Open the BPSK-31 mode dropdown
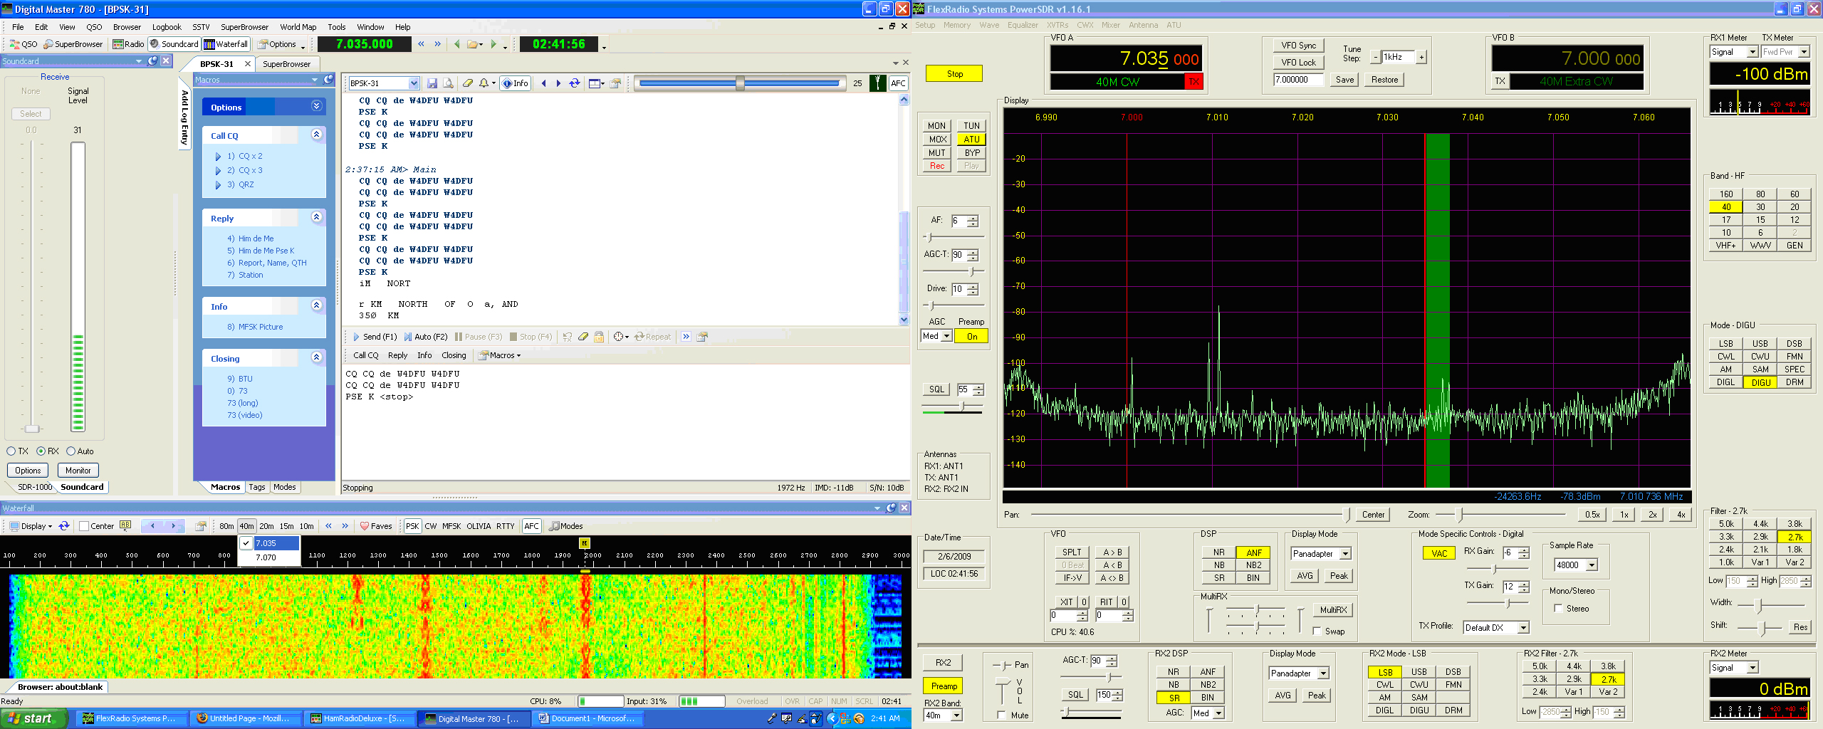 click(413, 83)
